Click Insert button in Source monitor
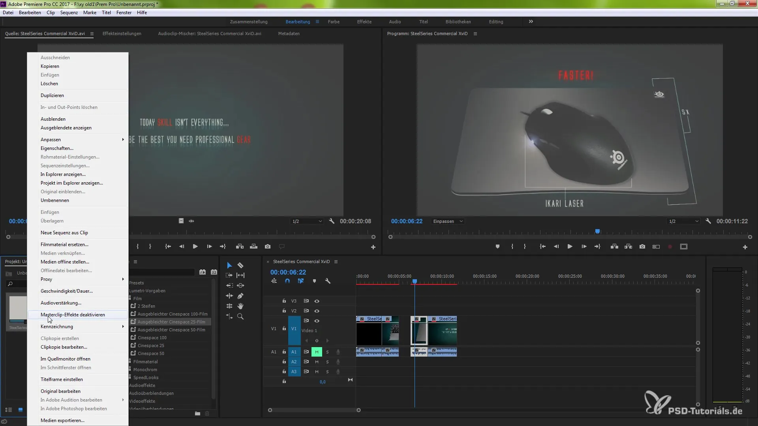The height and width of the screenshot is (426, 758). [240, 247]
